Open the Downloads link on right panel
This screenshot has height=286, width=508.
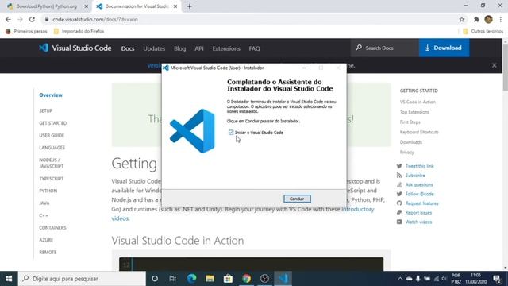pyautogui.click(x=411, y=142)
